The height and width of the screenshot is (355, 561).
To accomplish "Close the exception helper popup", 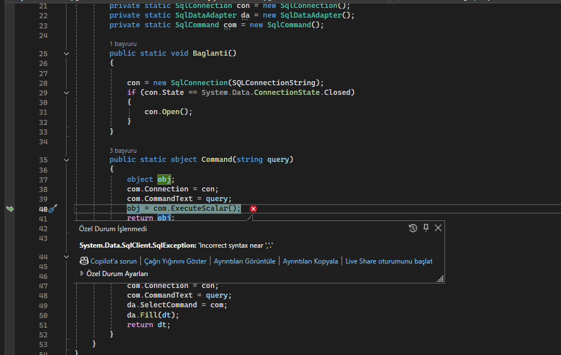I will [x=438, y=228].
